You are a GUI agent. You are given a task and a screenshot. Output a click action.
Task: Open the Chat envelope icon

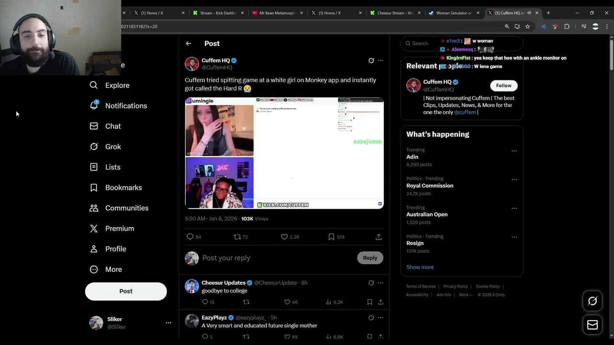point(94,126)
